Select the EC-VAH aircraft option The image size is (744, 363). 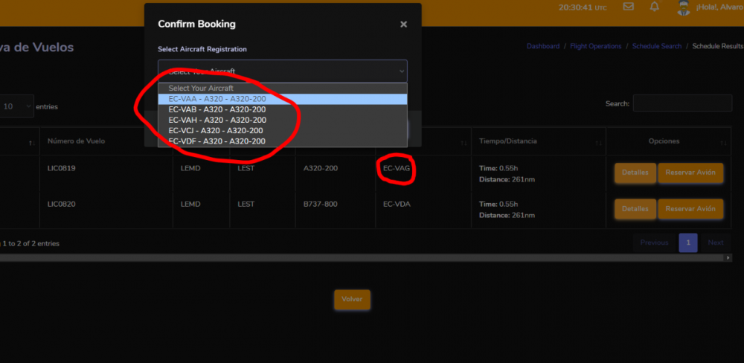282,120
